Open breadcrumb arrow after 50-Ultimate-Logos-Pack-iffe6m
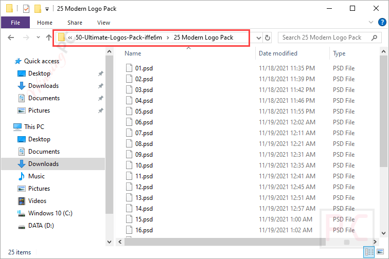This screenshot has height=259, width=389. click(x=168, y=38)
